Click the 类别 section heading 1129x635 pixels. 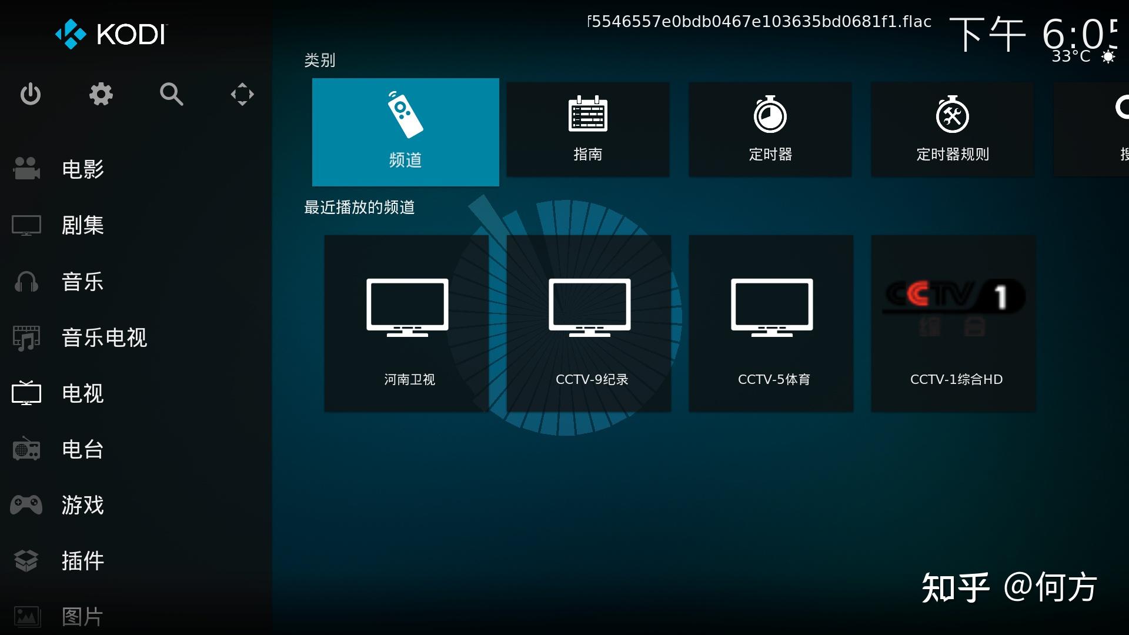click(x=319, y=60)
